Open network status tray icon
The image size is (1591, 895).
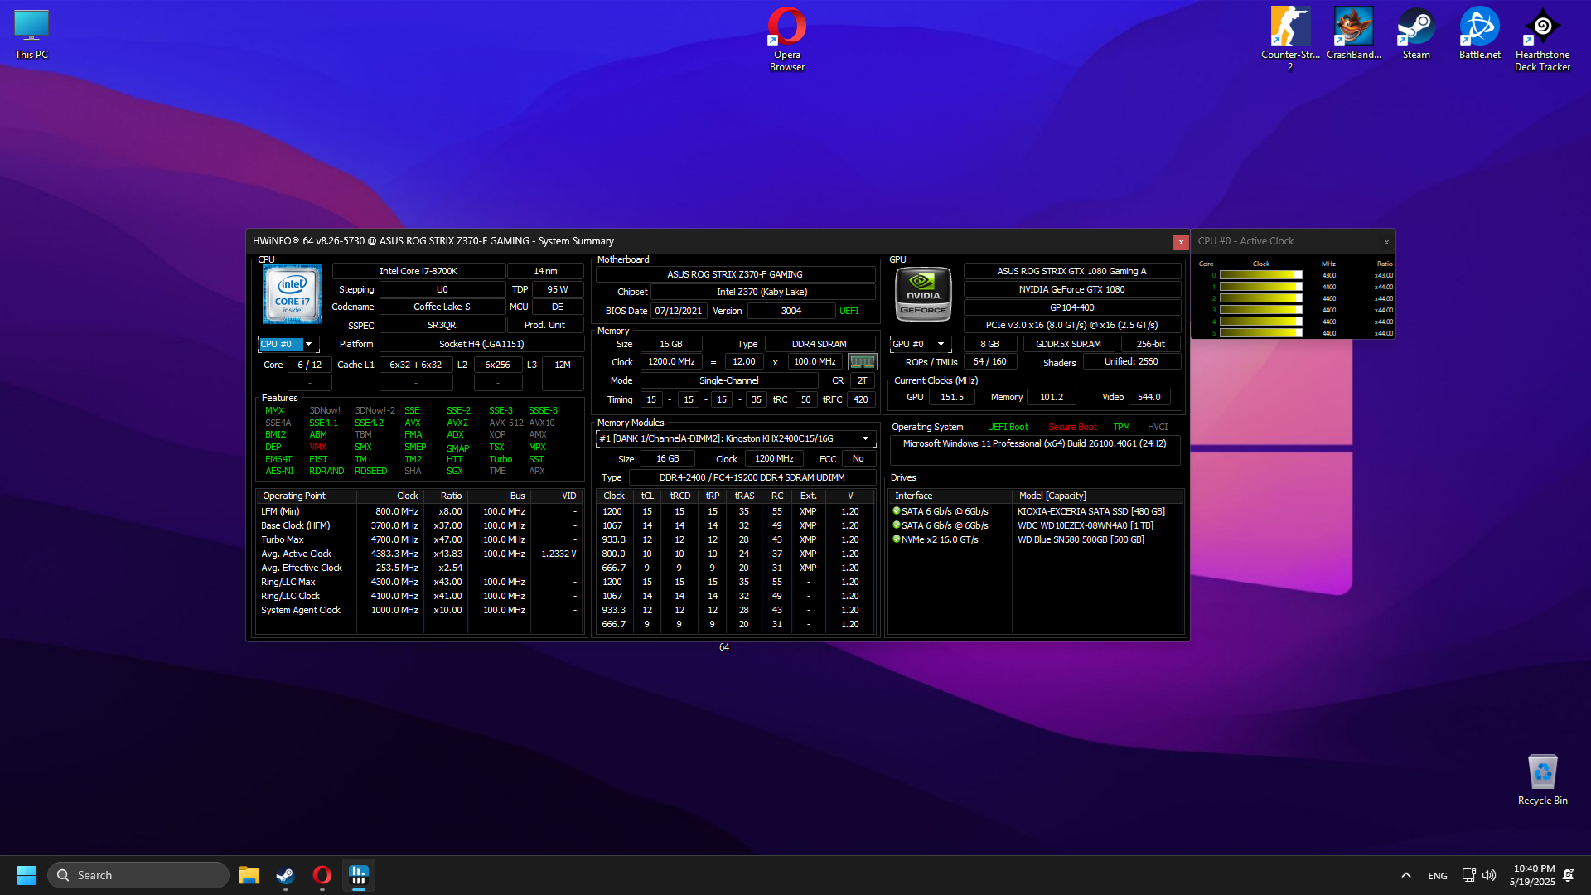tap(1468, 875)
